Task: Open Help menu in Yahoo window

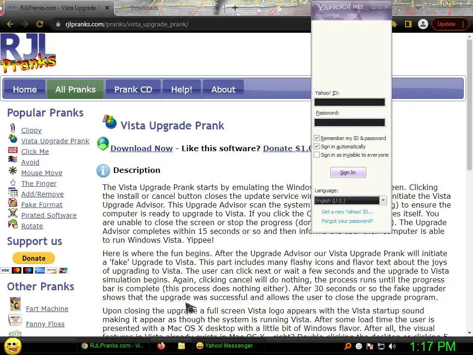Action: [x=352, y=15]
